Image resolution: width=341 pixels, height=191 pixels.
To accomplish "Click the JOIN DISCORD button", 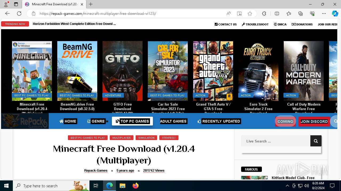I will pyautogui.click(x=314, y=121).
